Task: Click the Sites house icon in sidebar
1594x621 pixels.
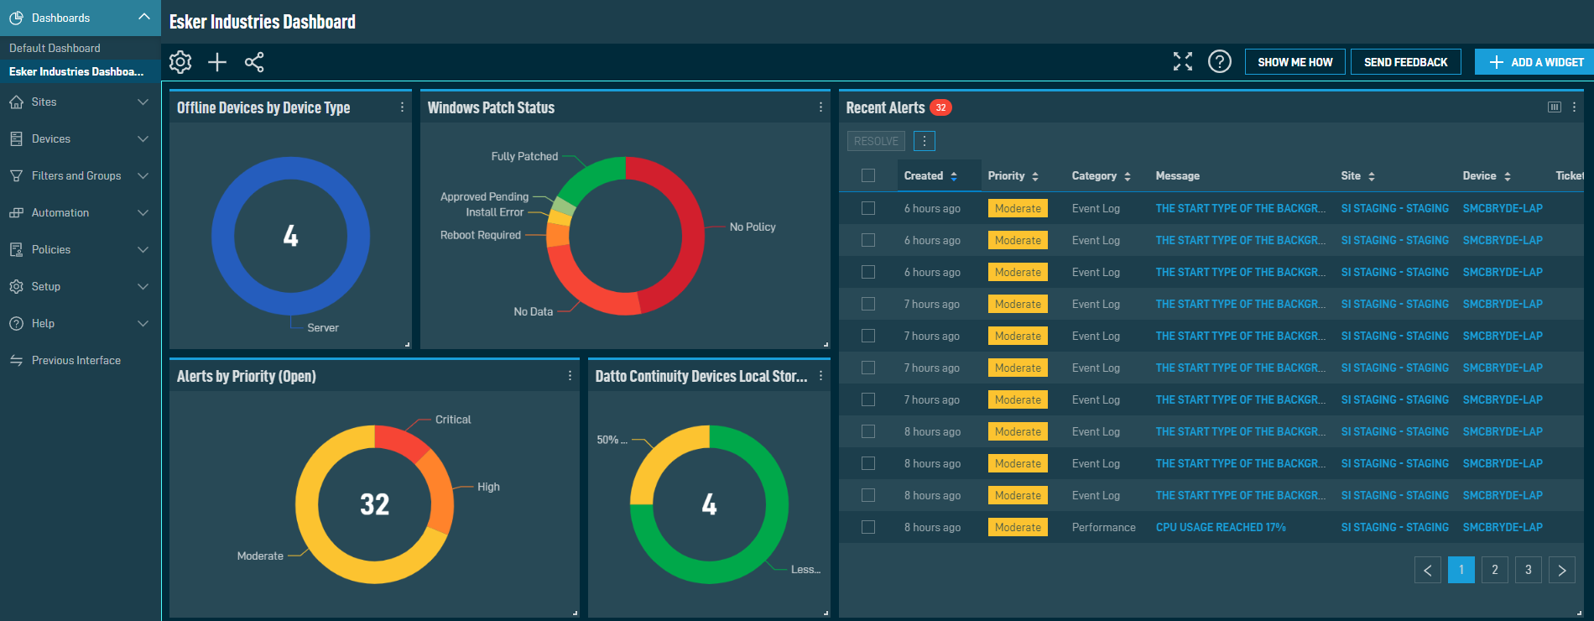Action: point(16,102)
